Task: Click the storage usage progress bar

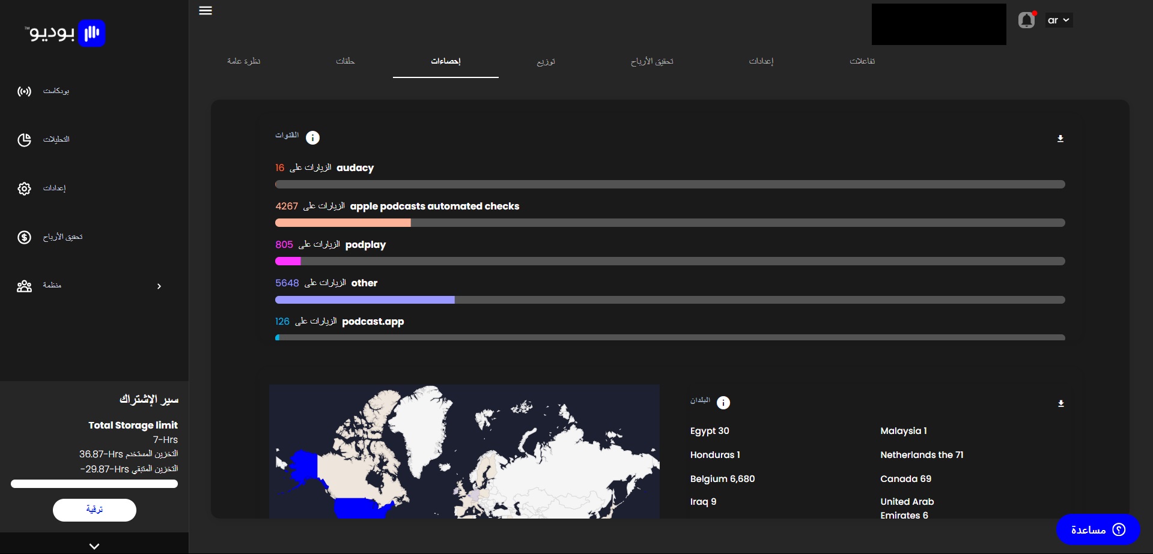Action: coord(94,484)
